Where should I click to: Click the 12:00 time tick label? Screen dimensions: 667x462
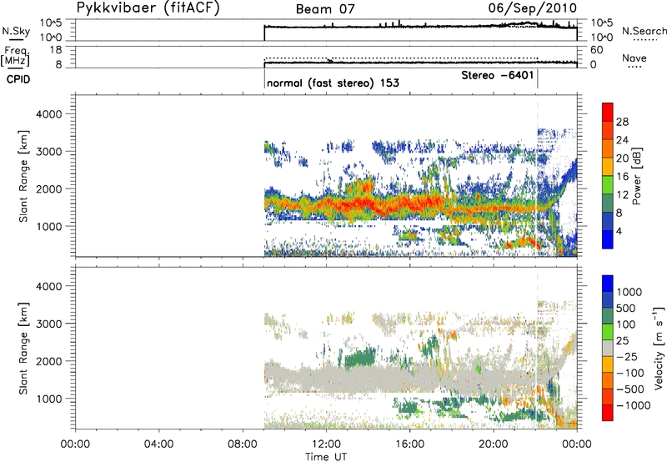[x=326, y=444]
